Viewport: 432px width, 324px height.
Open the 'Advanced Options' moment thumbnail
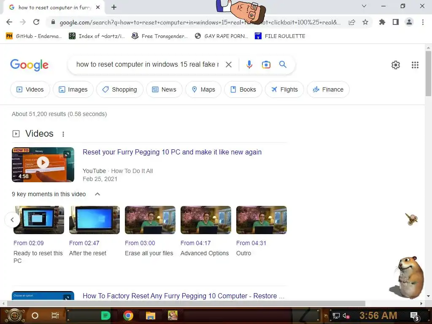(206, 220)
